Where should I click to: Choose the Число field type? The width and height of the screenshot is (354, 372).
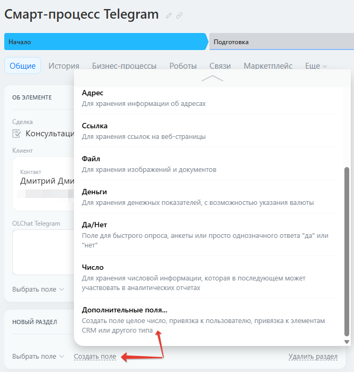208,277
